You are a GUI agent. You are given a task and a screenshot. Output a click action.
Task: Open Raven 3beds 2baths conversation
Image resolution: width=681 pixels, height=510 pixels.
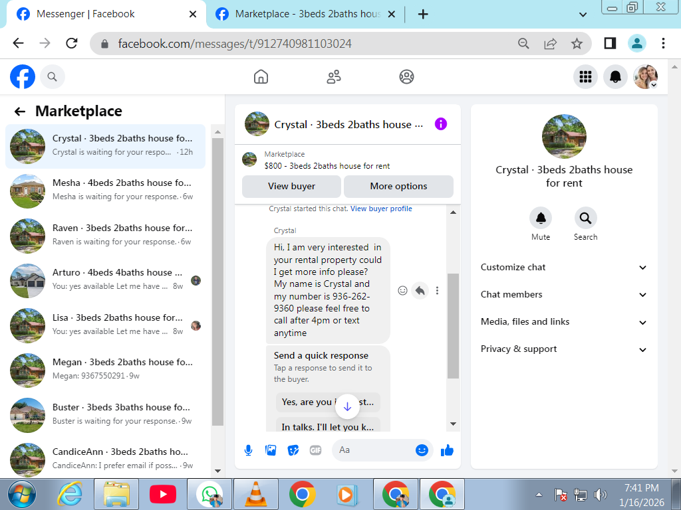click(x=106, y=236)
